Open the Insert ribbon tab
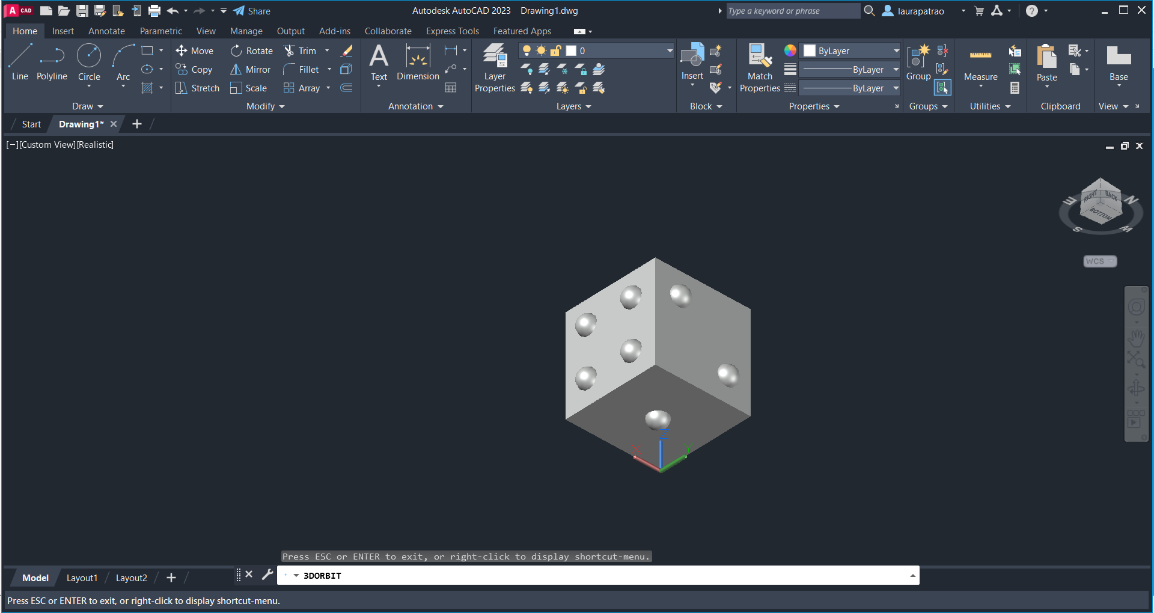 63,31
